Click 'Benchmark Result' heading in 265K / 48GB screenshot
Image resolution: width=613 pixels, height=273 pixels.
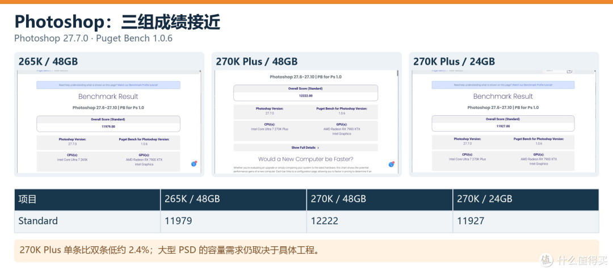(x=108, y=96)
